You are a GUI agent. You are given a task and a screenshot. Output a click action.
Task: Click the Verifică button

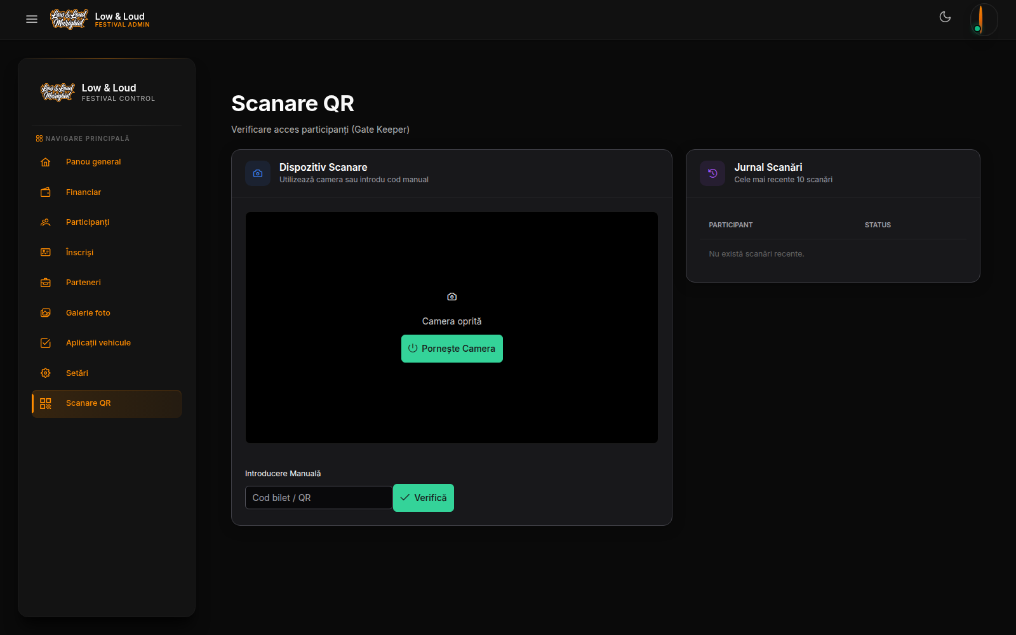(x=424, y=498)
